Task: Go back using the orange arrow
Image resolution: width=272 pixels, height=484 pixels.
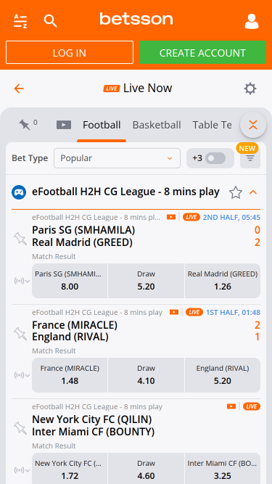Action: pos(19,89)
